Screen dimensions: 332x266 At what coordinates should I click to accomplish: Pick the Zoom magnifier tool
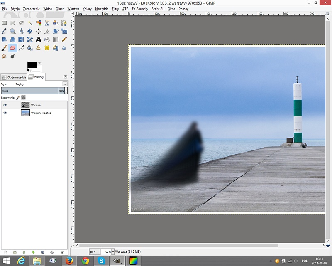[13, 31]
